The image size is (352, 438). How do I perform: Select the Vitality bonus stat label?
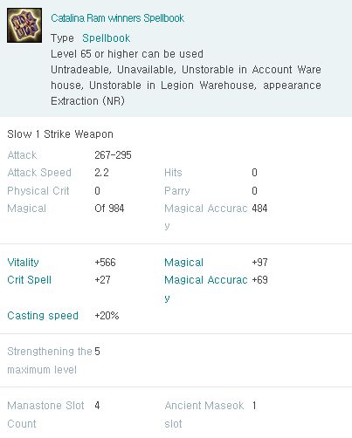[23, 263]
